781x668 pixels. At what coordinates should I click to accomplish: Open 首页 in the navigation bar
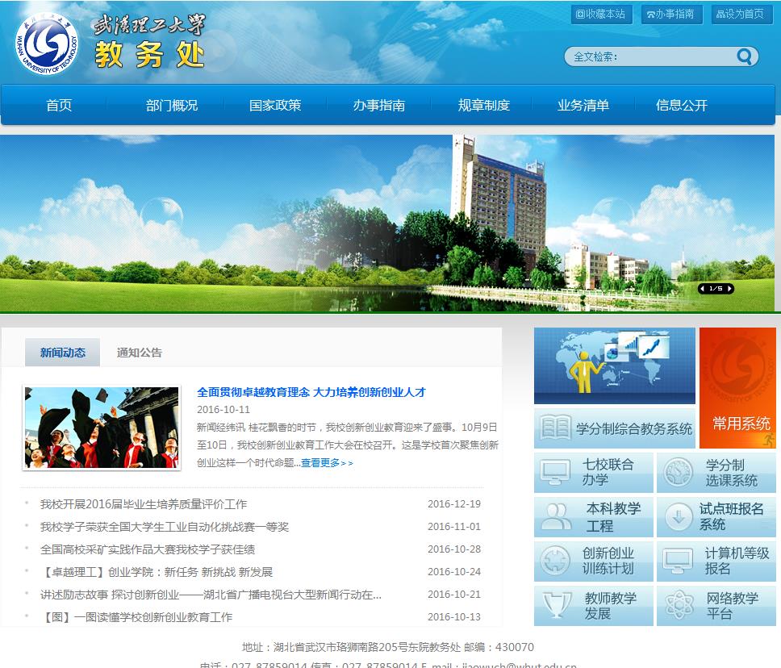[59, 105]
